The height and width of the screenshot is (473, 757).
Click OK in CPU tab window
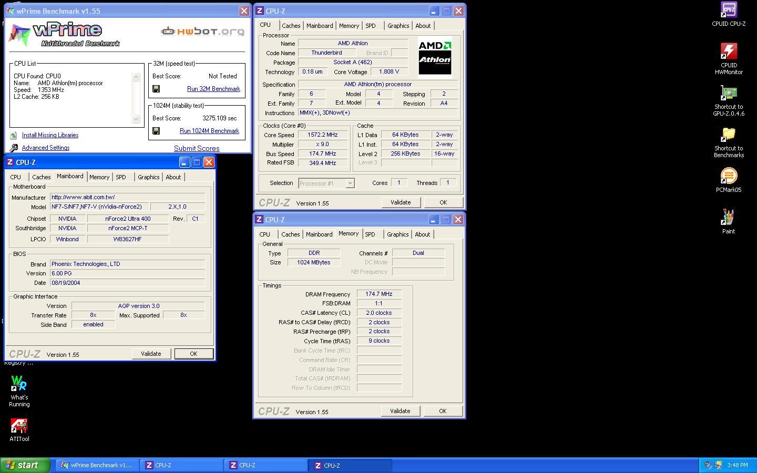coord(443,202)
